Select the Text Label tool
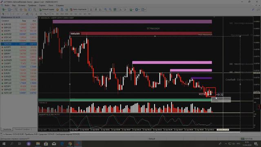 [41, 14]
